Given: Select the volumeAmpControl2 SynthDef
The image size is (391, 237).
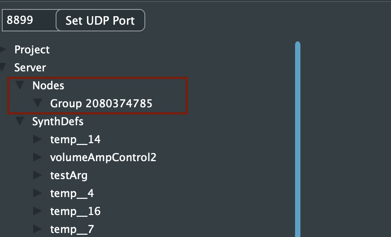Looking at the screenshot, I should click(103, 158).
